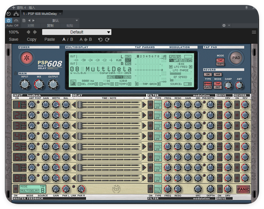Set the tap pad mode to TEMPO
The height and width of the screenshot is (209, 264).
click(x=220, y=64)
